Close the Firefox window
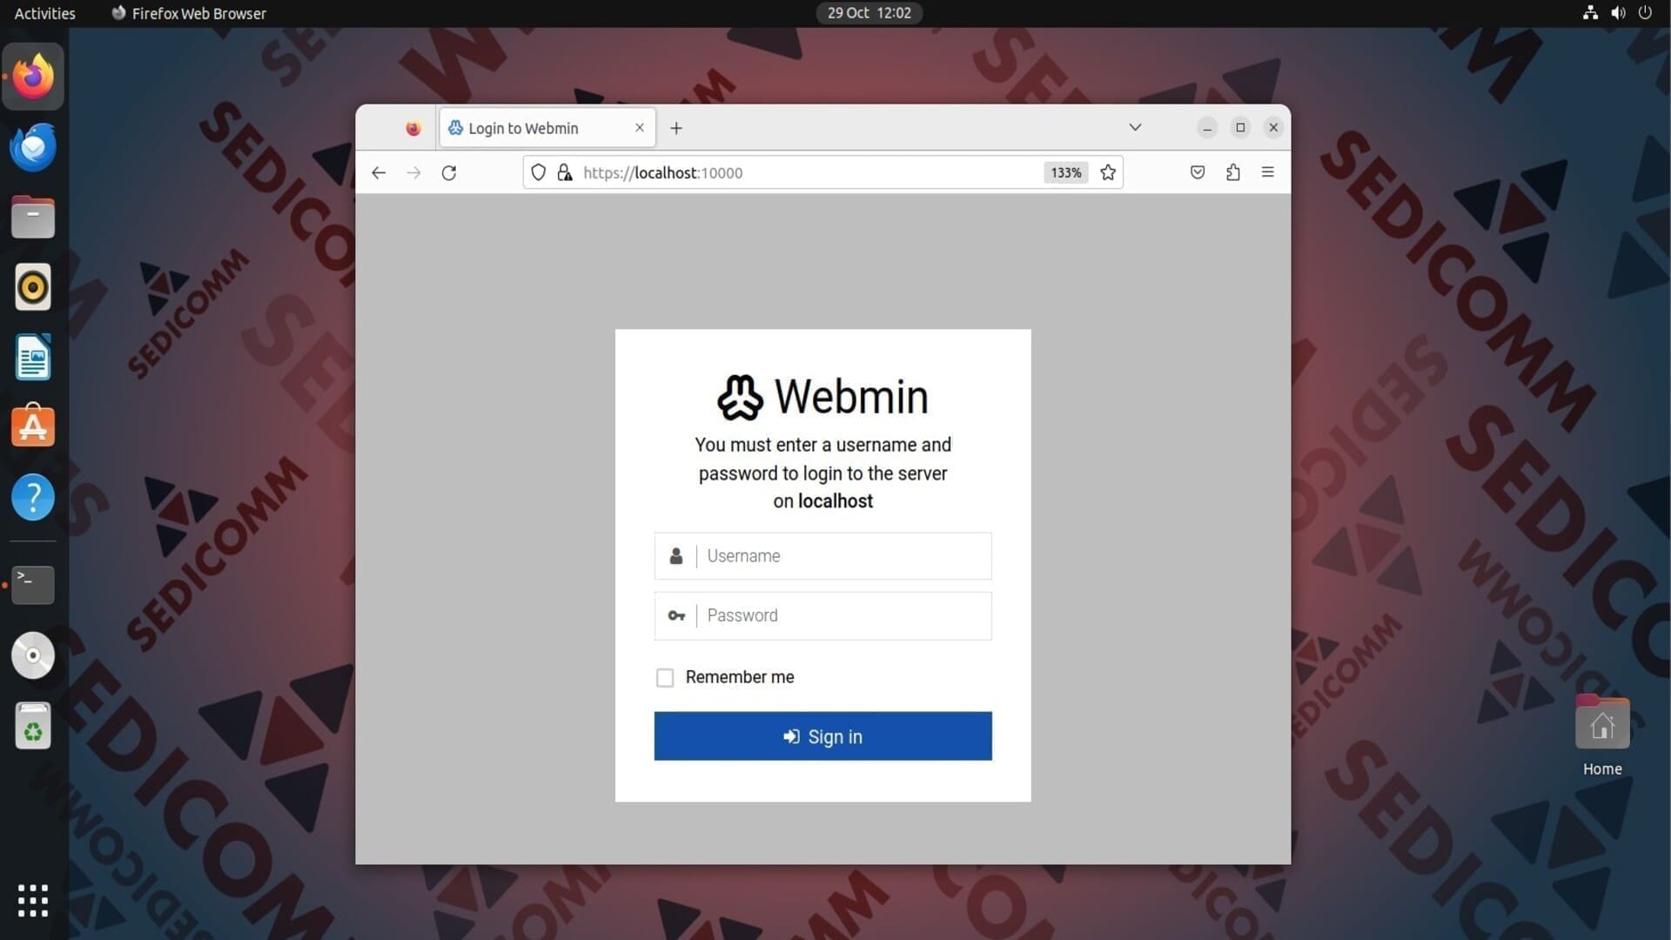1671x940 pixels. point(1273,128)
